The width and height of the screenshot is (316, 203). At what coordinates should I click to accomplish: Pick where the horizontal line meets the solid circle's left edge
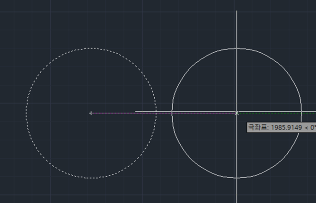coord(172,112)
